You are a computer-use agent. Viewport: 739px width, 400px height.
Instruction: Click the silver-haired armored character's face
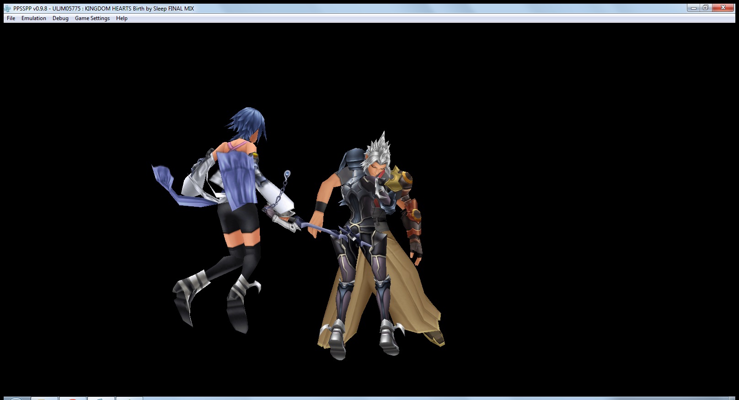pyautogui.click(x=376, y=168)
